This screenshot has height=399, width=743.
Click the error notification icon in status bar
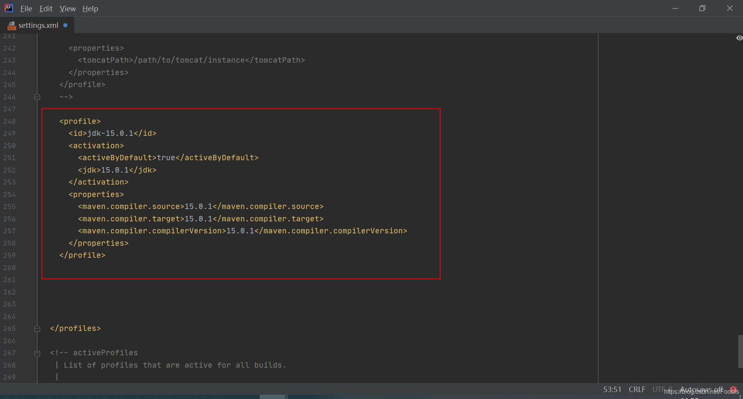pos(733,389)
